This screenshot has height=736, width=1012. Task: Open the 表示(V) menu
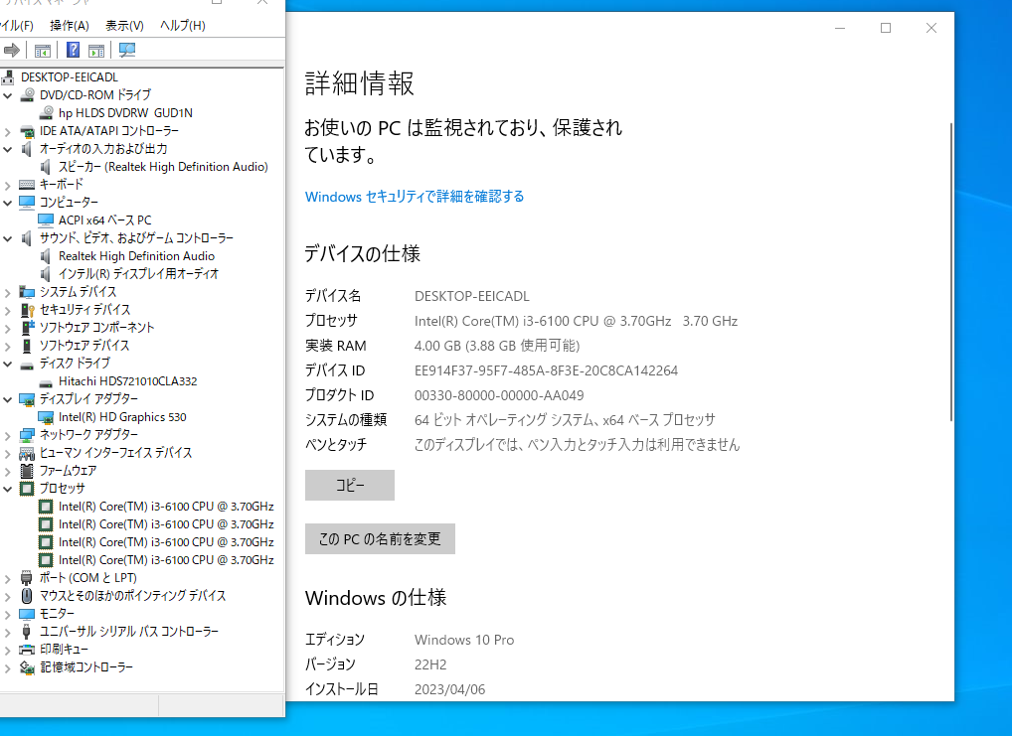click(124, 26)
